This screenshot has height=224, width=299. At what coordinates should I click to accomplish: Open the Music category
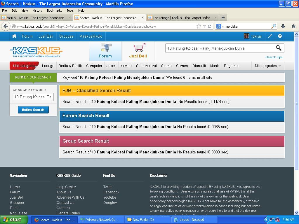tap(215, 66)
